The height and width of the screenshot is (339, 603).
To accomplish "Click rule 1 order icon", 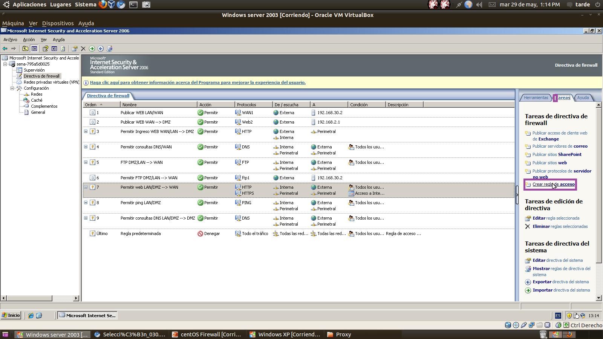I will pos(92,113).
